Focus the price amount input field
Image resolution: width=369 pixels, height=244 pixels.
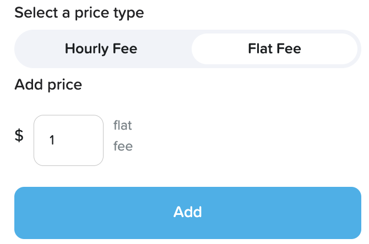point(69,140)
